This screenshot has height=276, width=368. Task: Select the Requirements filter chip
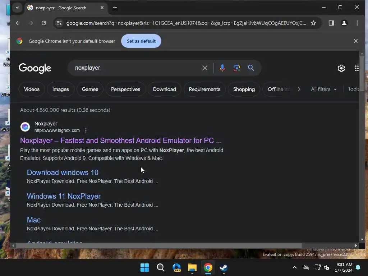click(204, 89)
